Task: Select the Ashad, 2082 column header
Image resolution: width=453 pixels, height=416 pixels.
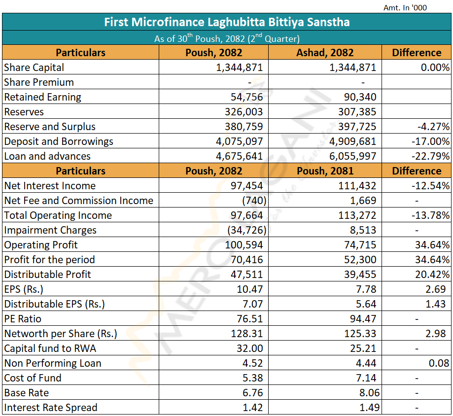Action: point(325,53)
